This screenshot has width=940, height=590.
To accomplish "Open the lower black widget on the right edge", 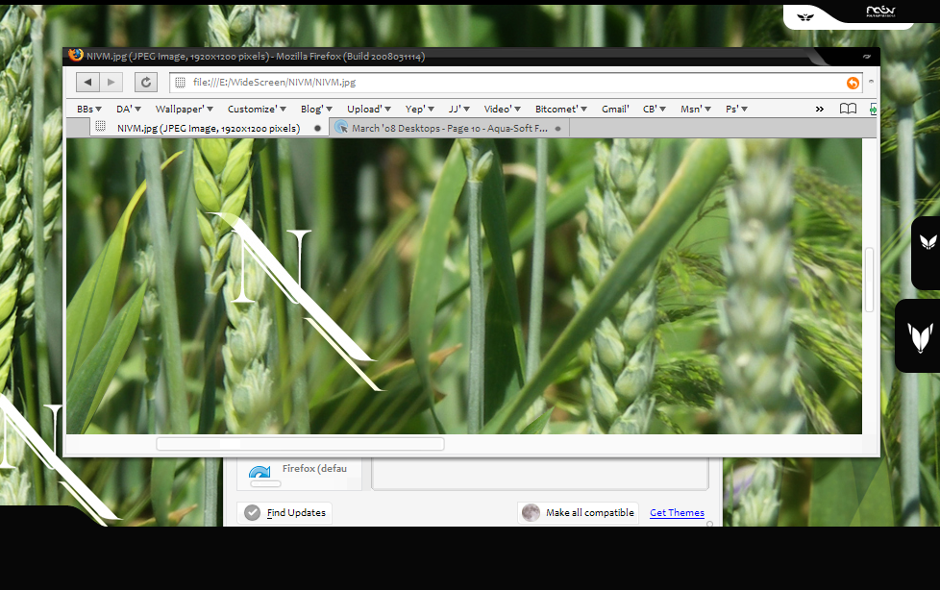I will coord(918,335).
